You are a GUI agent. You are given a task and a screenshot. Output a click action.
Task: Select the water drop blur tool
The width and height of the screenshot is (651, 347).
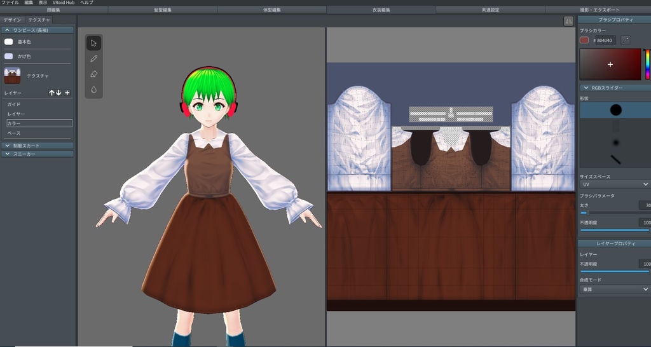coord(94,90)
